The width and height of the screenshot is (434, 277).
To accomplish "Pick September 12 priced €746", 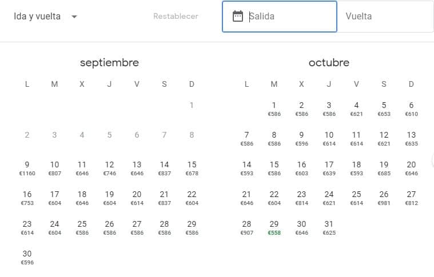I will coord(109,168).
